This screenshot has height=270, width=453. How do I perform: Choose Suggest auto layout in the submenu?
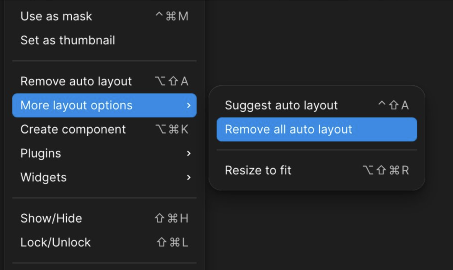pyautogui.click(x=281, y=106)
